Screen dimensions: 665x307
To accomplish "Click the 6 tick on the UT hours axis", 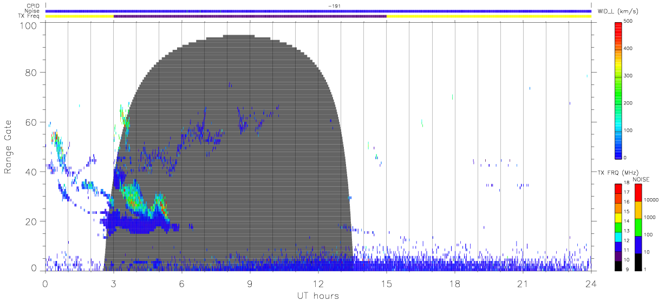I will 182,283.
